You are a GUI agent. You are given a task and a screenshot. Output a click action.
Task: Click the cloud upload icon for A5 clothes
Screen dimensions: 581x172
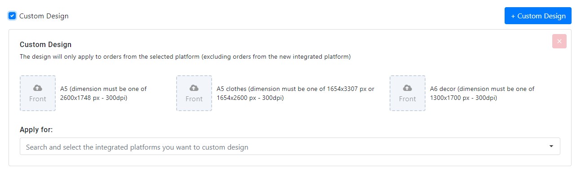click(194, 88)
